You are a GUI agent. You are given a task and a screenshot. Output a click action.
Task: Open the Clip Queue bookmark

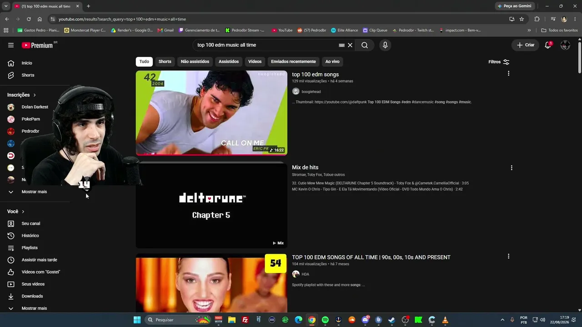pyautogui.click(x=375, y=30)
